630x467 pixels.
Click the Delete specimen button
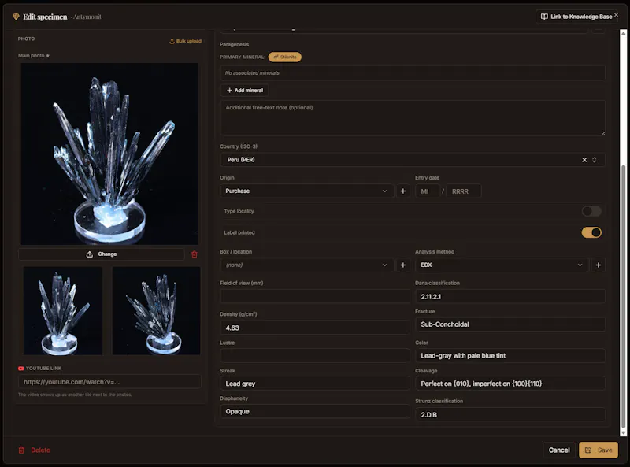35,450
